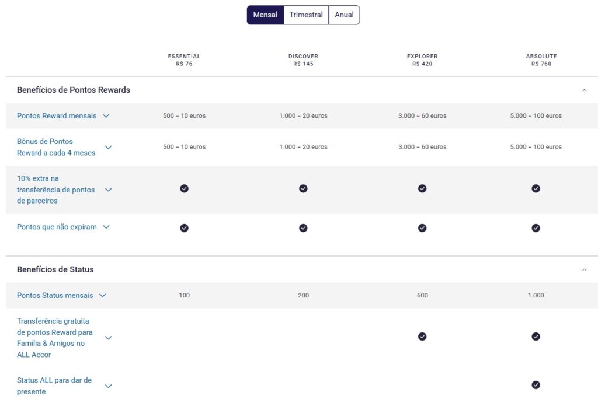Image resolution: width=598 pixels, height=403 pixels.
Task: Expand Bônus de Pontos Reward chevron
Action: coord(108,148)
